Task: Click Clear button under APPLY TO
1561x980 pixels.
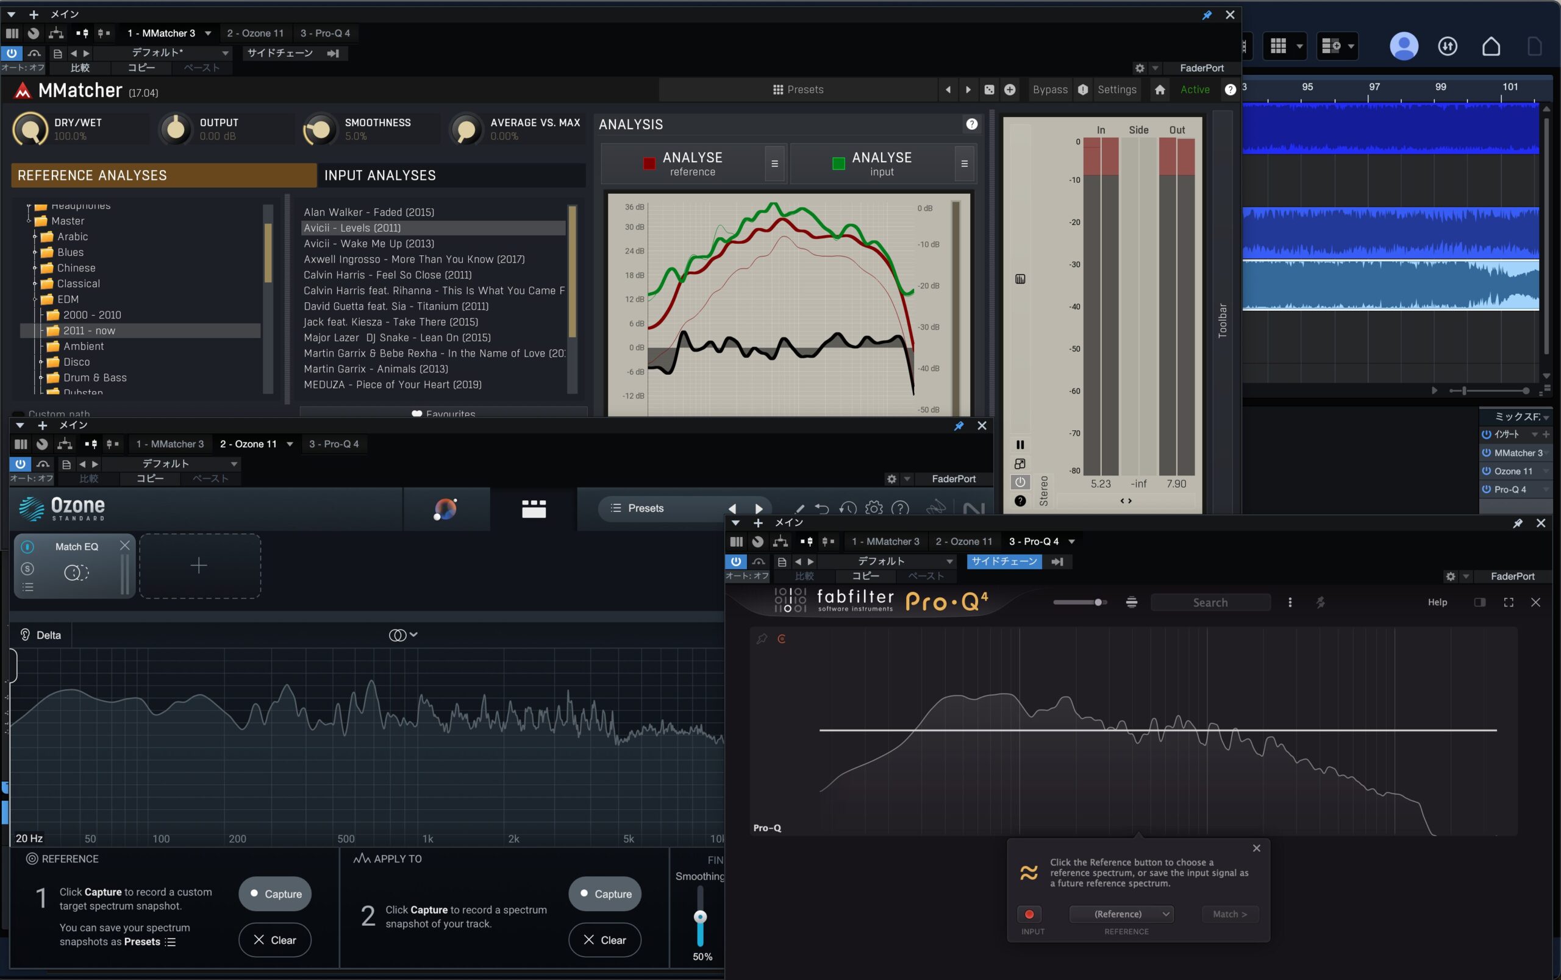Action: [x=605, y=940]
